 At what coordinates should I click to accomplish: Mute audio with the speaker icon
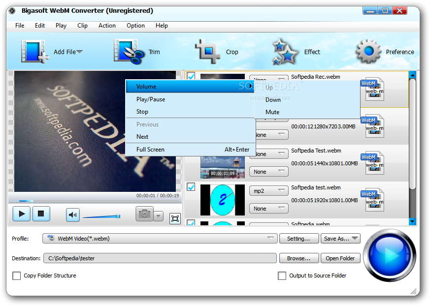point(73,215)
